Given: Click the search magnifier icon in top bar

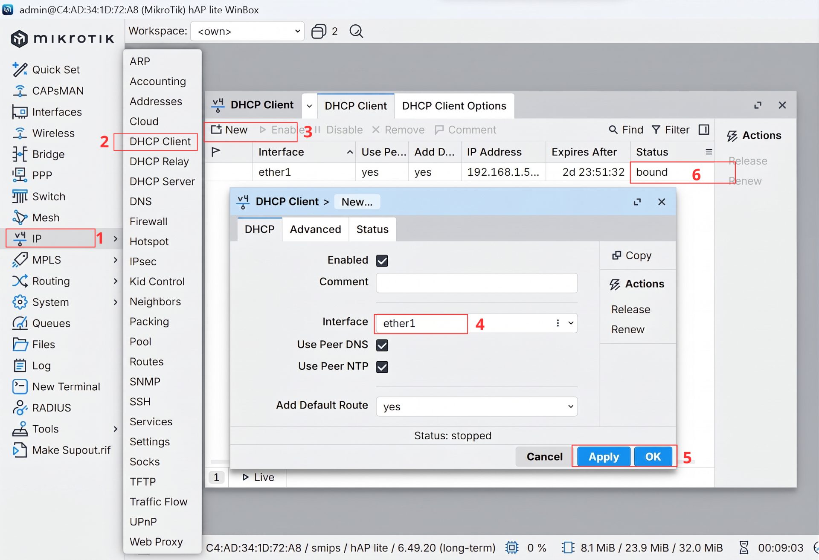Looking at the screenshot, I should [x=356, y=31].
